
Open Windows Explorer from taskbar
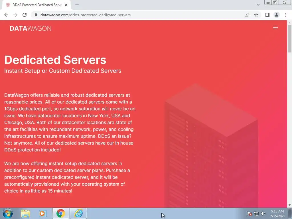pos(25,214)
